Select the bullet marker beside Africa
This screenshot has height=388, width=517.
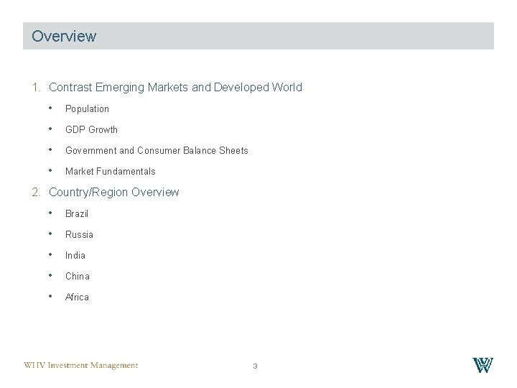click(51, 297)
